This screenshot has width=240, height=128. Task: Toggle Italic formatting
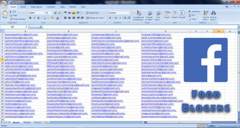(x=34, y=18)
